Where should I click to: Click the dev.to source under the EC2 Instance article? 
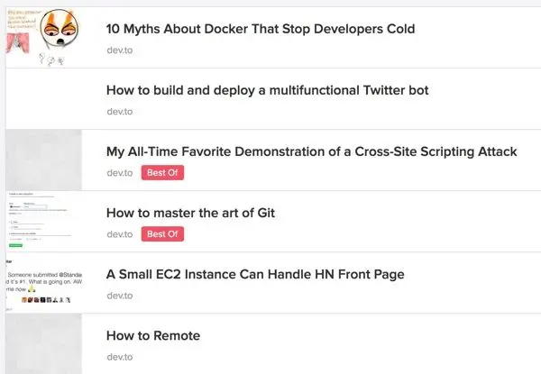tap(119, 296)
